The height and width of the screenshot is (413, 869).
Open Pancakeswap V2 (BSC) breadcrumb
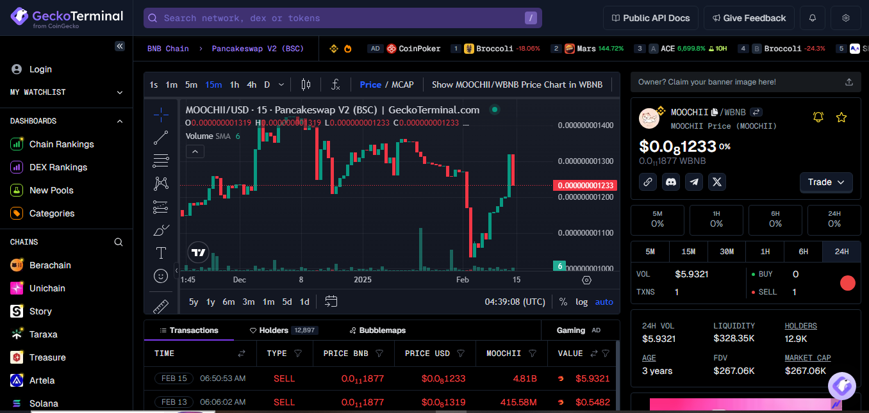(x=258, y=48)
